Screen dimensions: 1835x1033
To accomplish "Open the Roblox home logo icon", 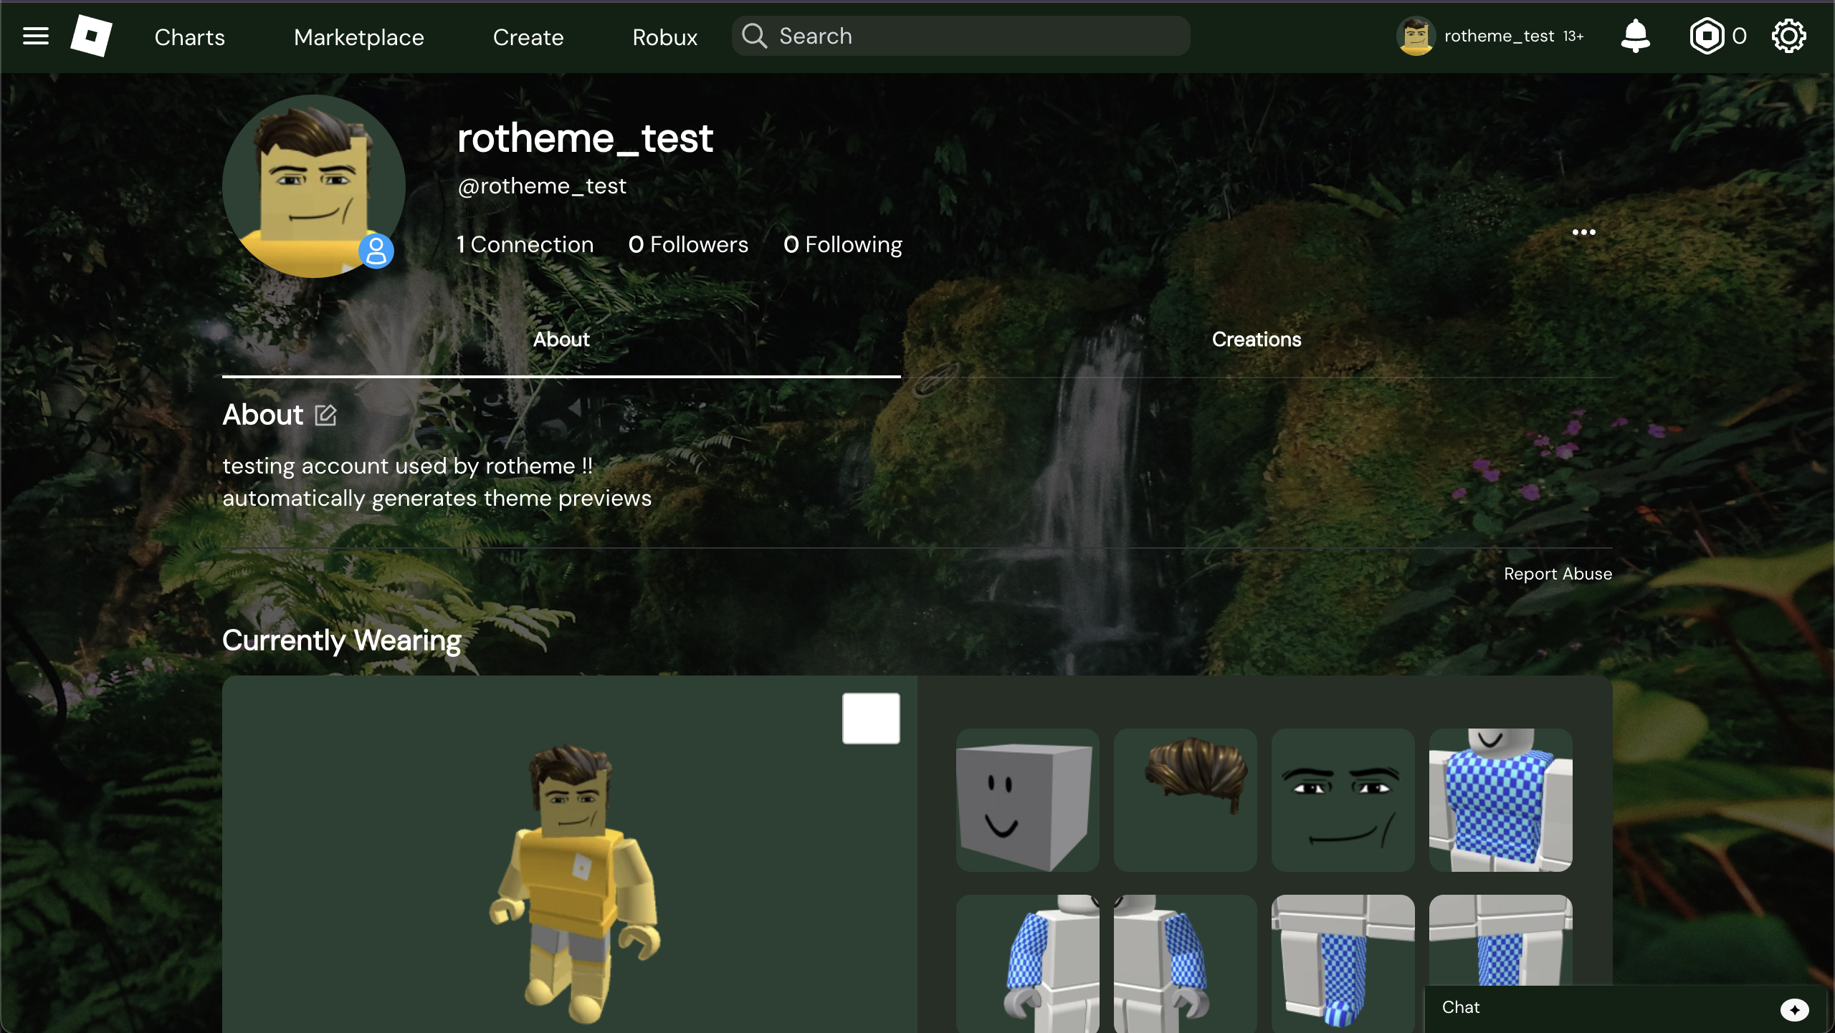I will [92, 36].
